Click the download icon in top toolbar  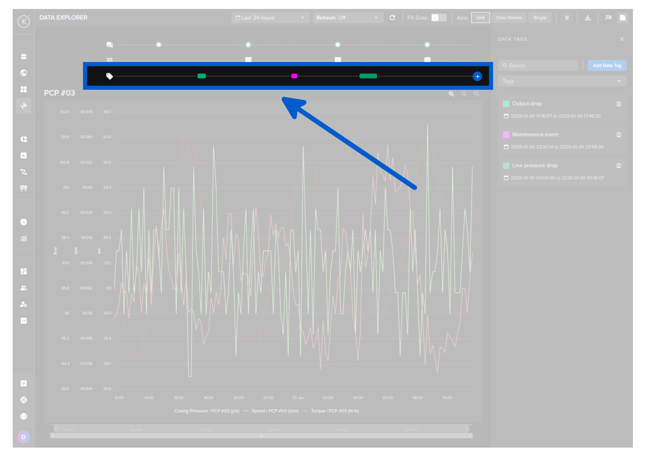[x=588, y=18]
